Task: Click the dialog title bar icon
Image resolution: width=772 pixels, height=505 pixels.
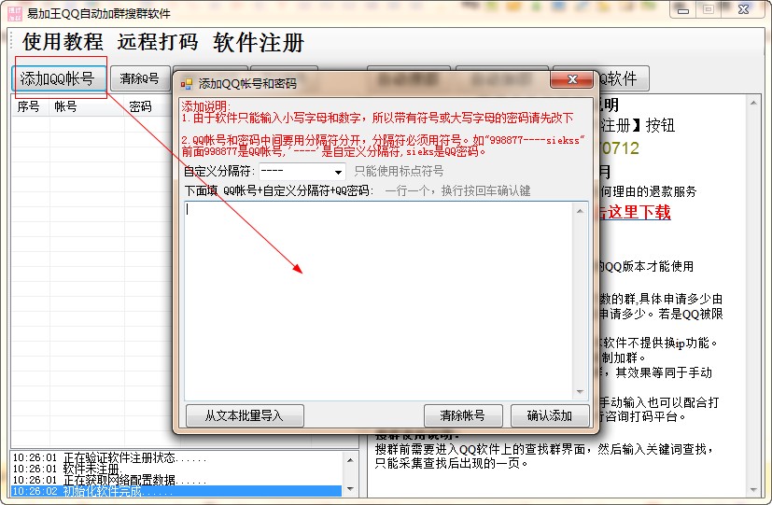Action: pyautogui.click(x=186, y=84)
